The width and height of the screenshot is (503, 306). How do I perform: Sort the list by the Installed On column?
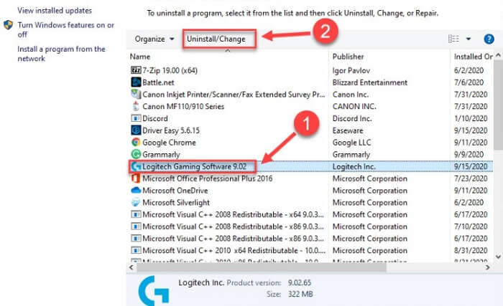473,57
